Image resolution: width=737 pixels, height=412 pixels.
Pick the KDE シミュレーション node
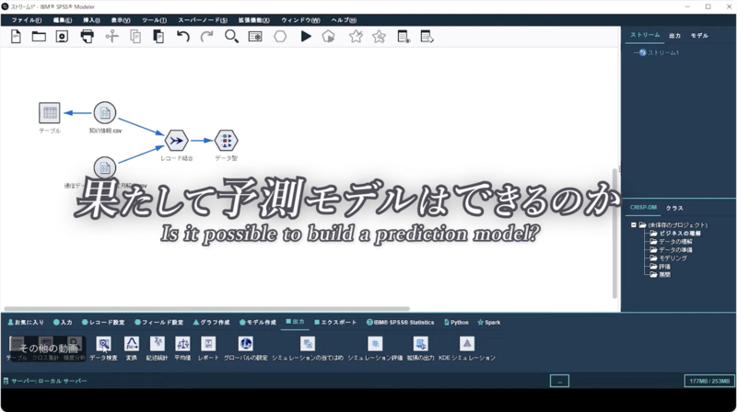(x=467, y=349)
